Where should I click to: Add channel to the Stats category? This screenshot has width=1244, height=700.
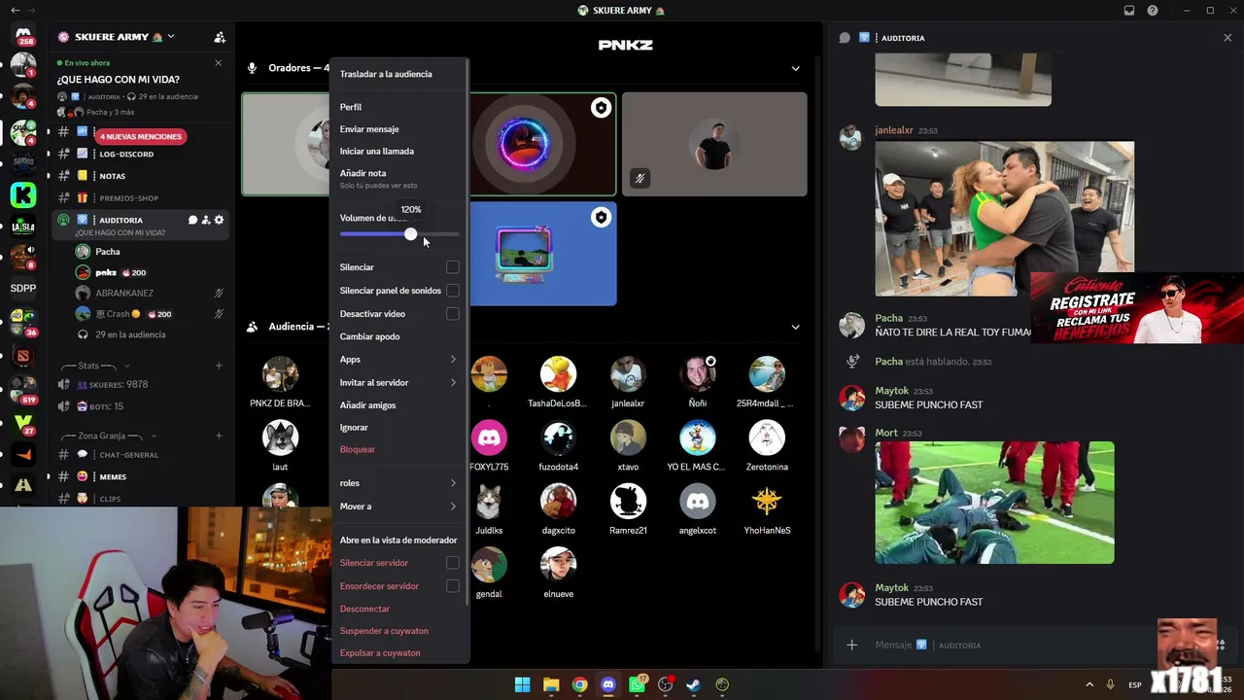(219, 366)
